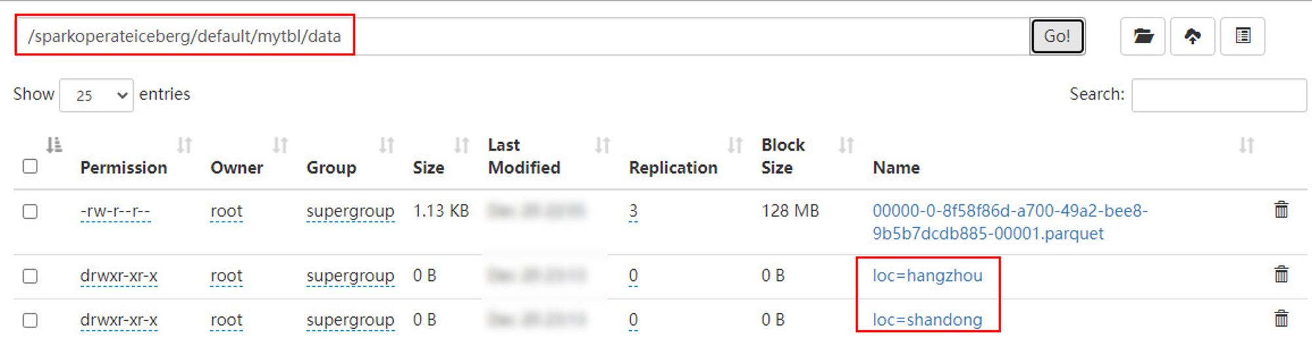Click trash icon for loc=shandong row
1312x338 pixels.
click(1281, 318)
